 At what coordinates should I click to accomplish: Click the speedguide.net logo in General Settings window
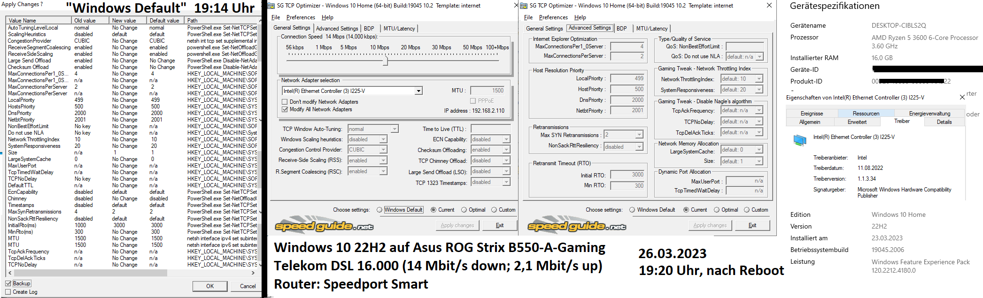(x=324, y=225)
